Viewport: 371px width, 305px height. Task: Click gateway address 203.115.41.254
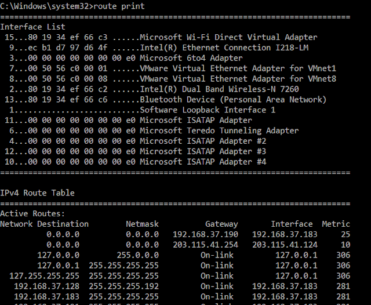tap(205, 245)
